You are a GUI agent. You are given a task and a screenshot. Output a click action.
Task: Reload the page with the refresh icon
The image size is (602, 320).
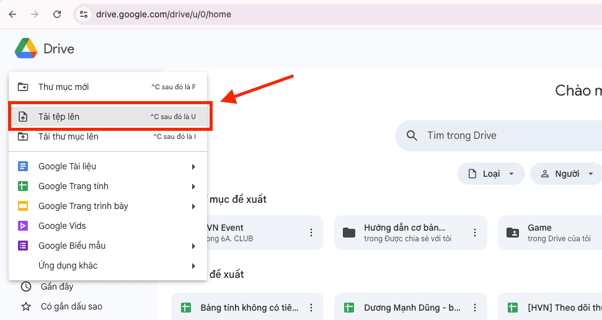57,14
